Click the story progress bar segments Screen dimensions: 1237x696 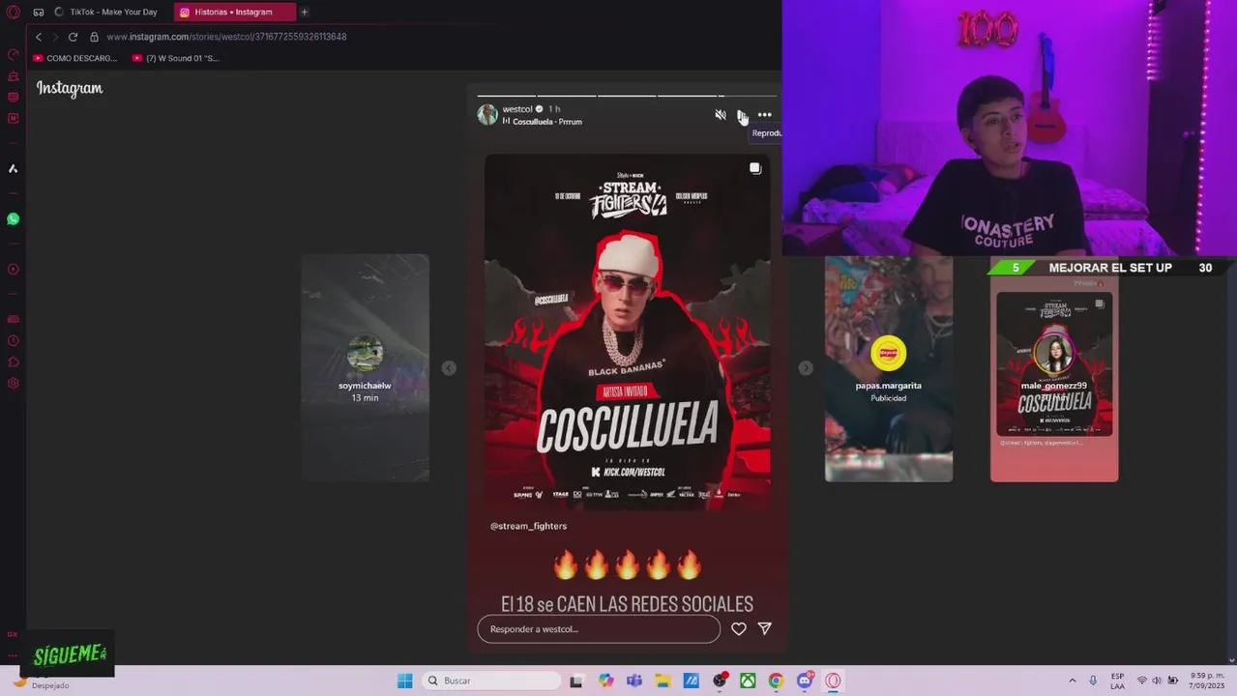pyautogui.click(x=627, y=96)
